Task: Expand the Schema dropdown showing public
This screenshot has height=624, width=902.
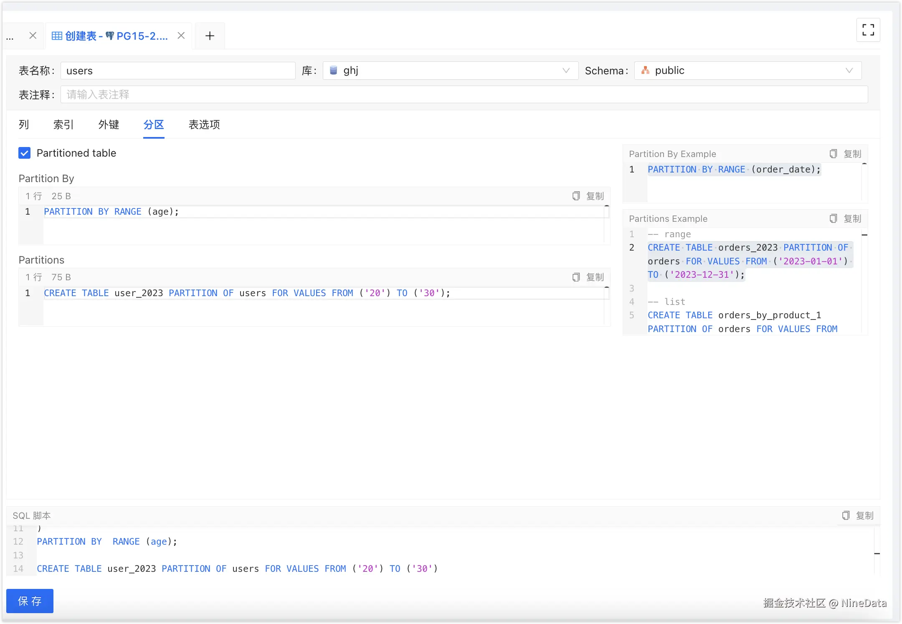Action: coord(747,71)
